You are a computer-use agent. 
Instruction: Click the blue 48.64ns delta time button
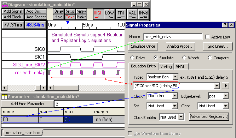click(x=35, y=25)
